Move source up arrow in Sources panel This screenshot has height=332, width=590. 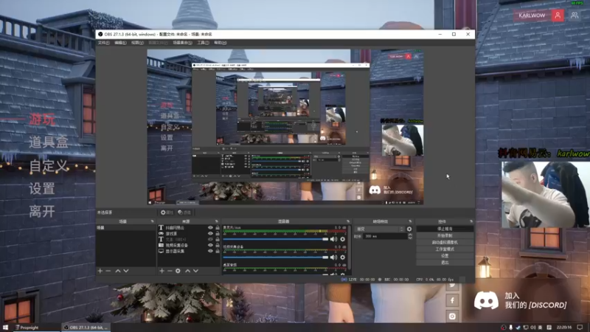click(x=188, y=271)
